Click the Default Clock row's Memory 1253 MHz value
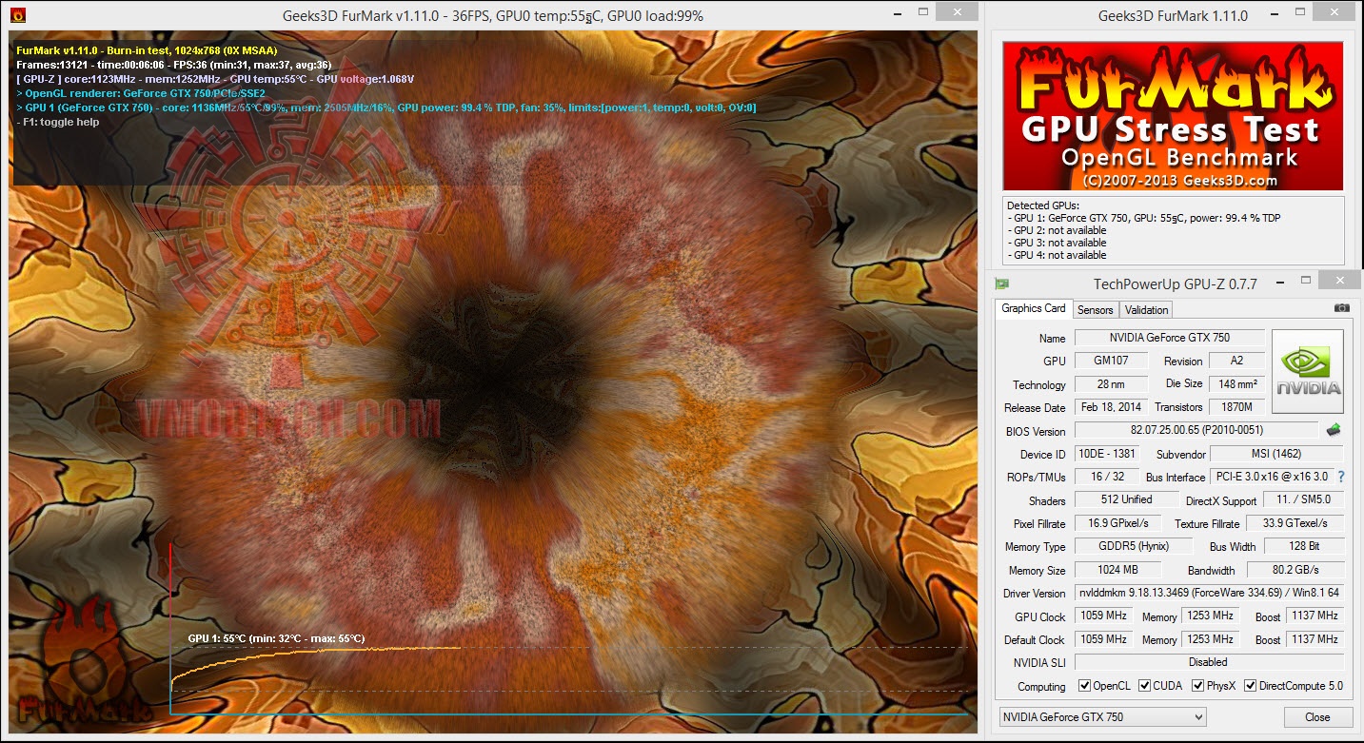Screen dimensions: 1364x743 [x=1211, y=639]
